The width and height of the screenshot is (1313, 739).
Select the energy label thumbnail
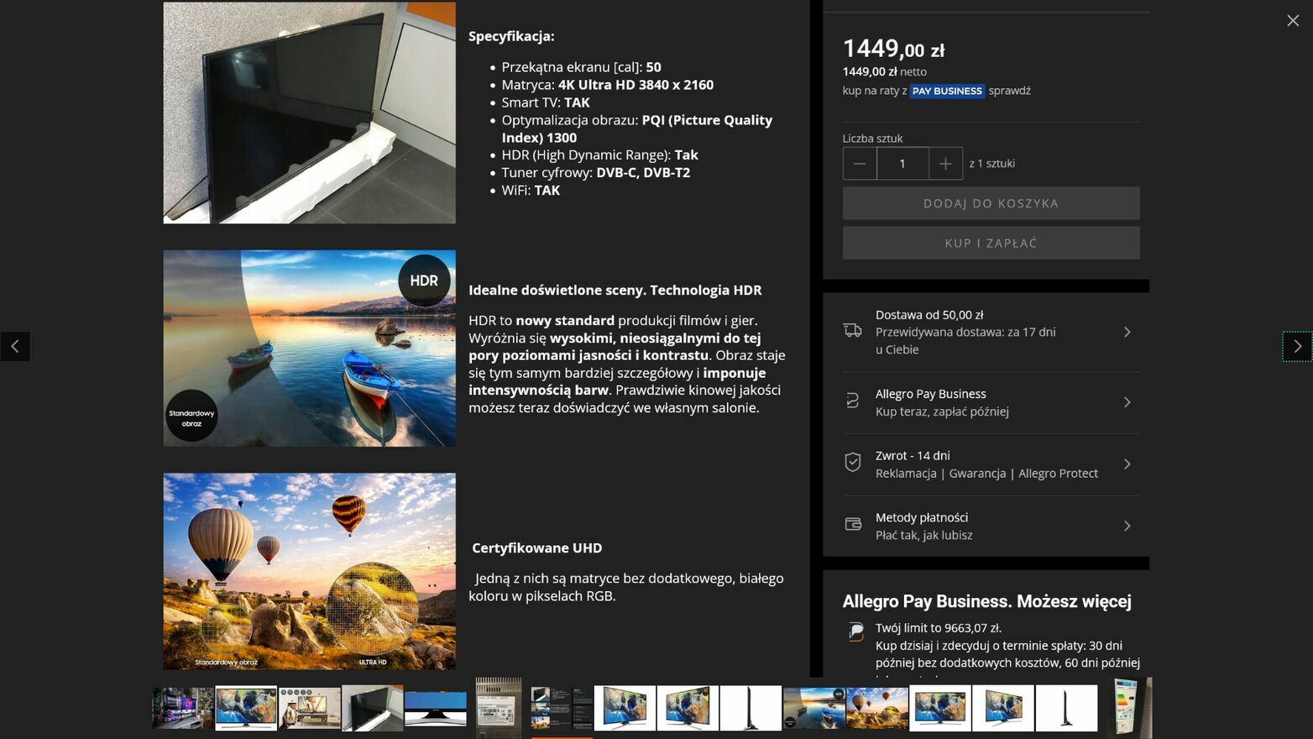pyautogui.click(x=1128, y=708)
